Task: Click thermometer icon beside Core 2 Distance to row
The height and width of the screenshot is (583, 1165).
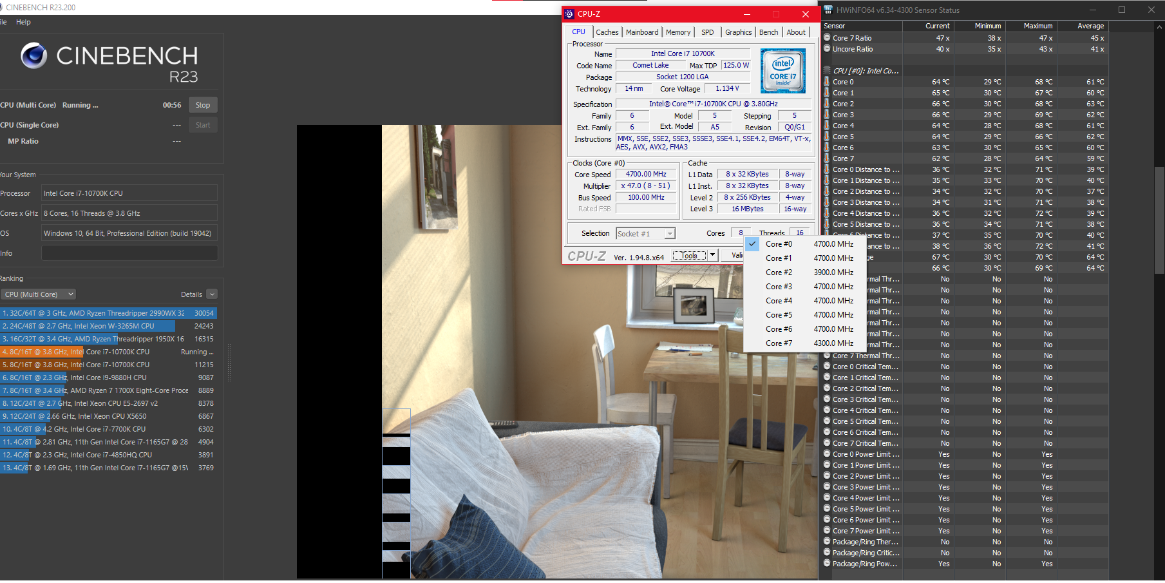Action: click(827, 191)
